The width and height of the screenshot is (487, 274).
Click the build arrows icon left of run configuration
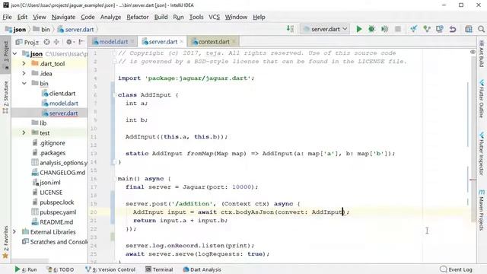tap(290, 29)
